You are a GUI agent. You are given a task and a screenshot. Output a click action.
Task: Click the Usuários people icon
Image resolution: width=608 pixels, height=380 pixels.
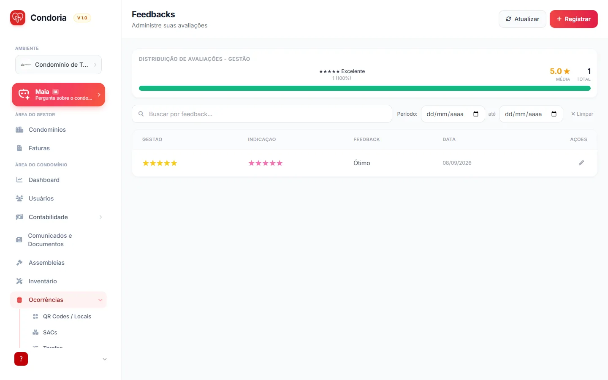(x=19, y=198)
